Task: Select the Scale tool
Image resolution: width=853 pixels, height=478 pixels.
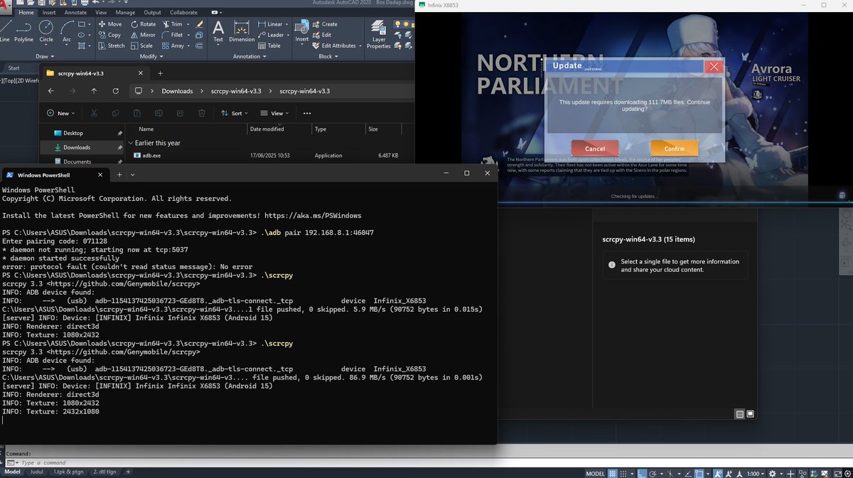Action: (x=141, y=45)
